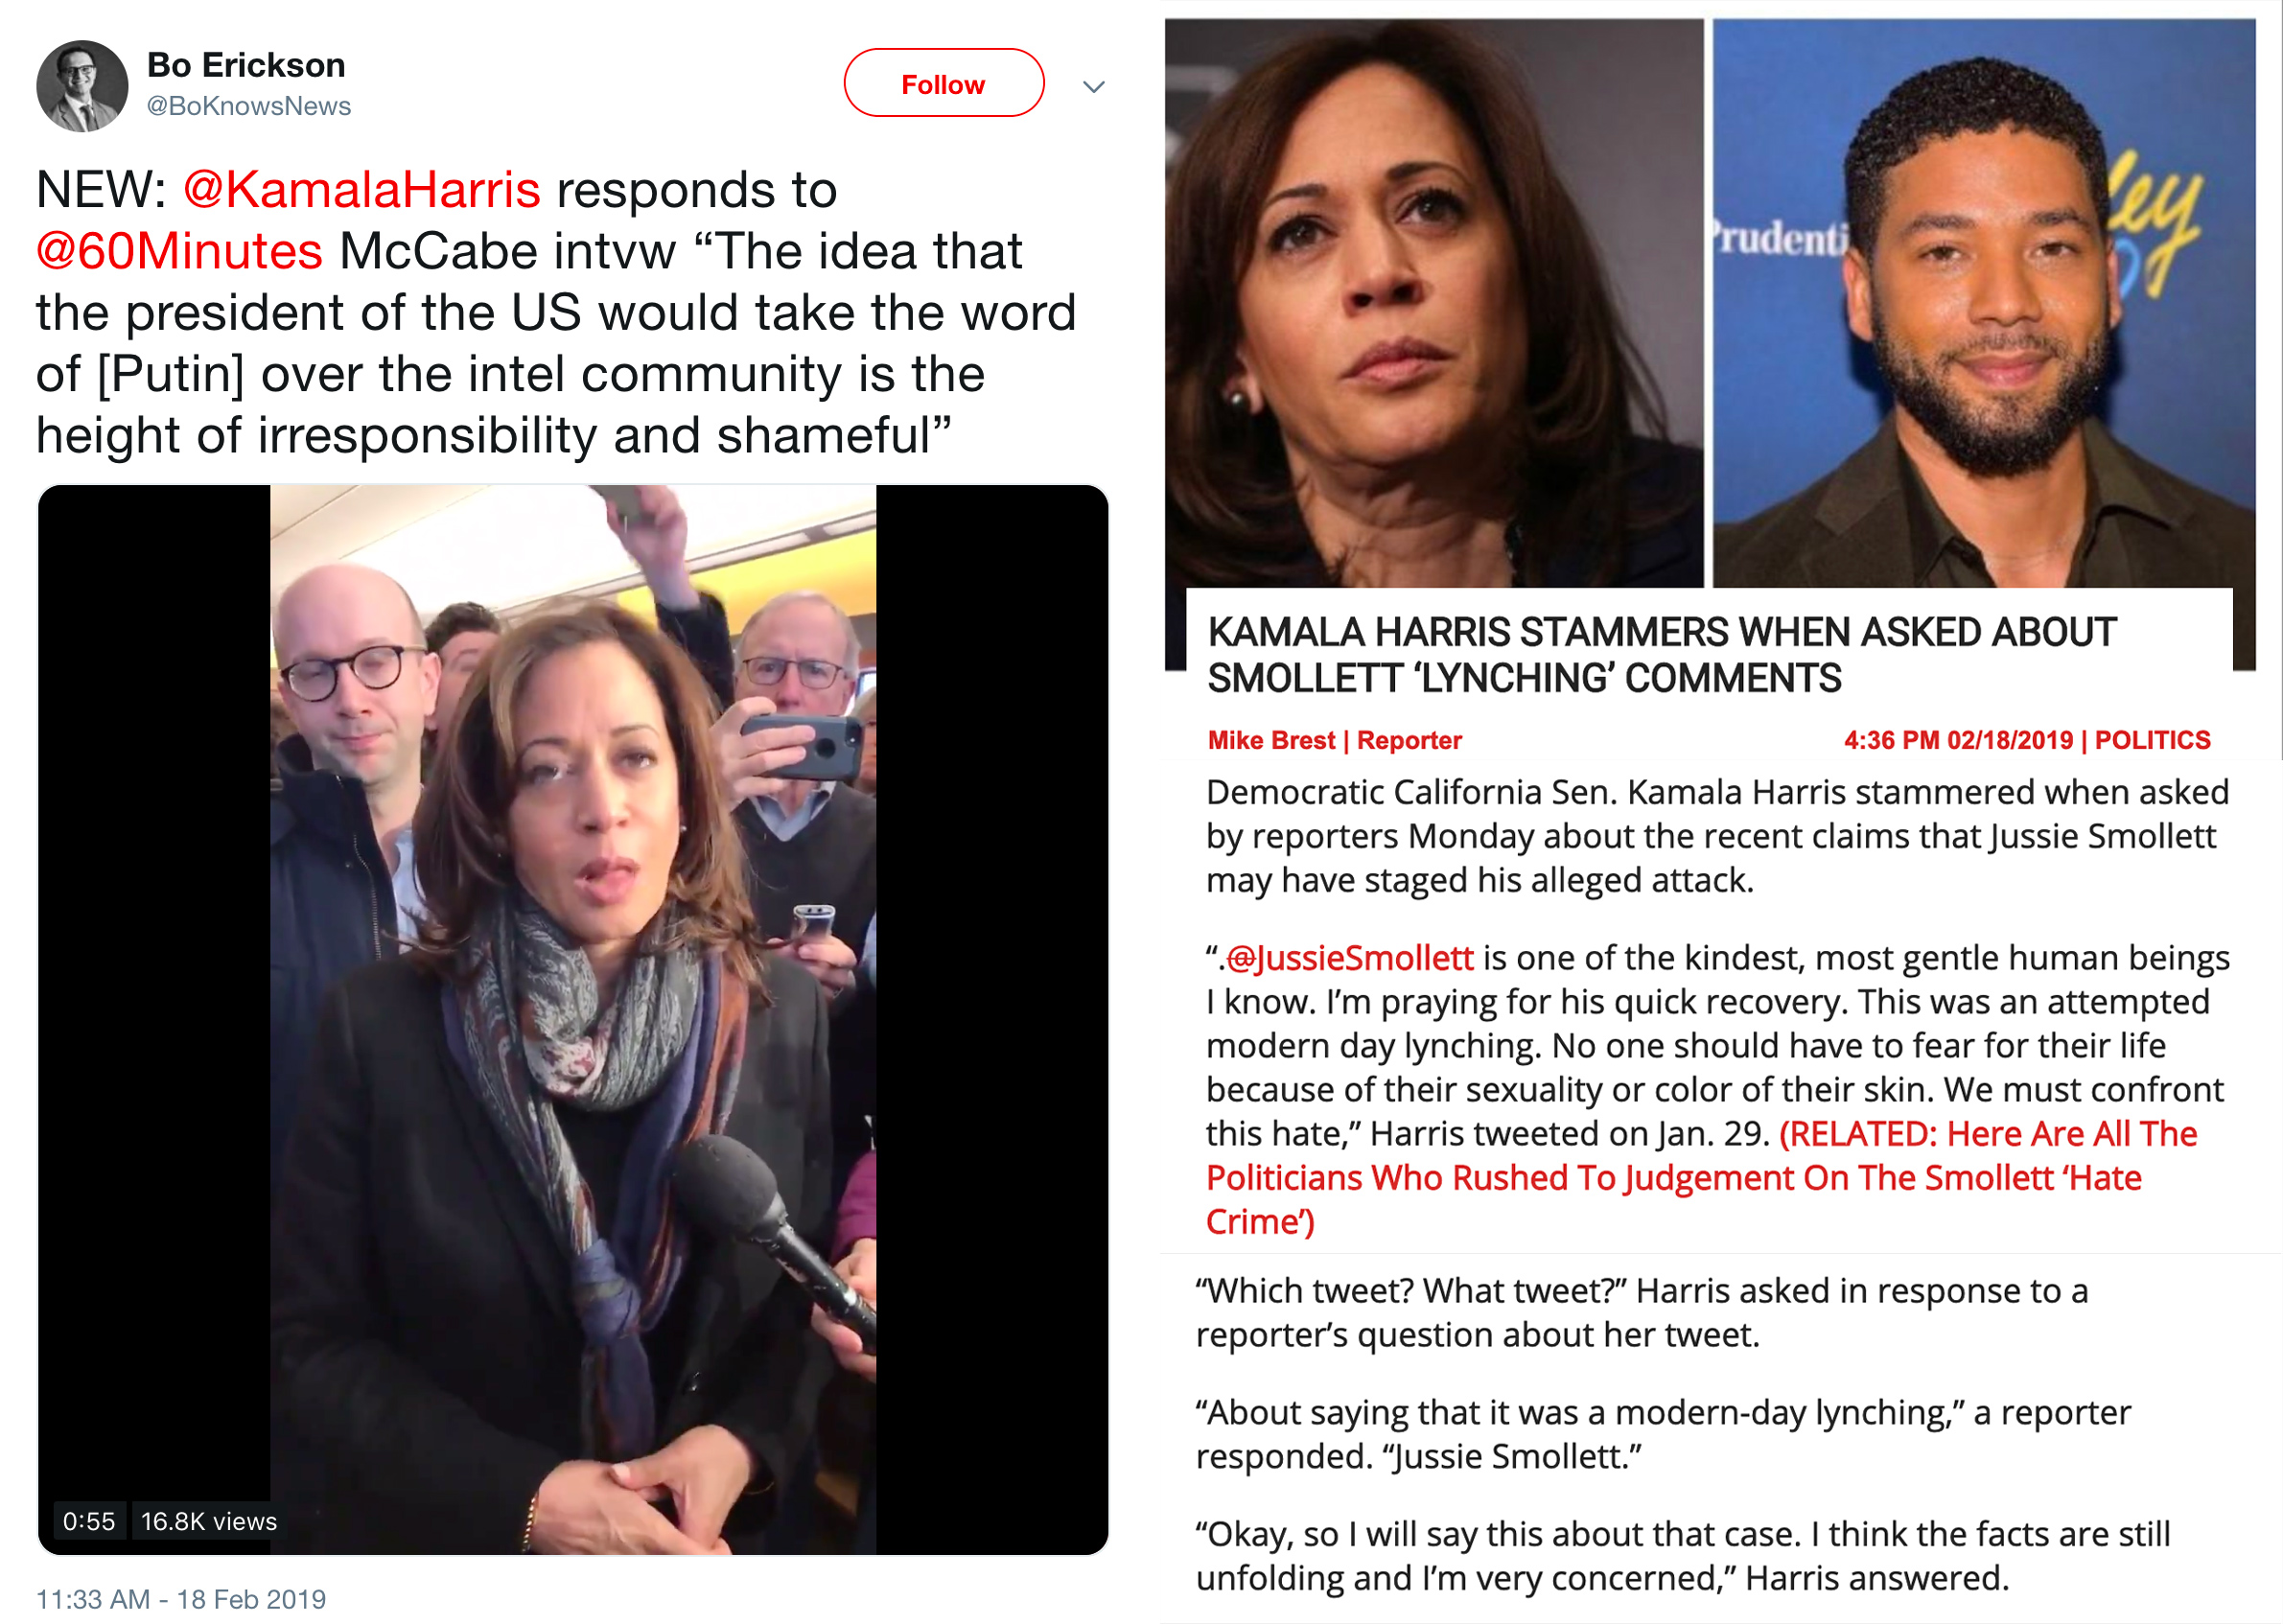2283x1624 pixels.
Task: Expand the tweet options chevron
Action: click(x=1093, y=87)
